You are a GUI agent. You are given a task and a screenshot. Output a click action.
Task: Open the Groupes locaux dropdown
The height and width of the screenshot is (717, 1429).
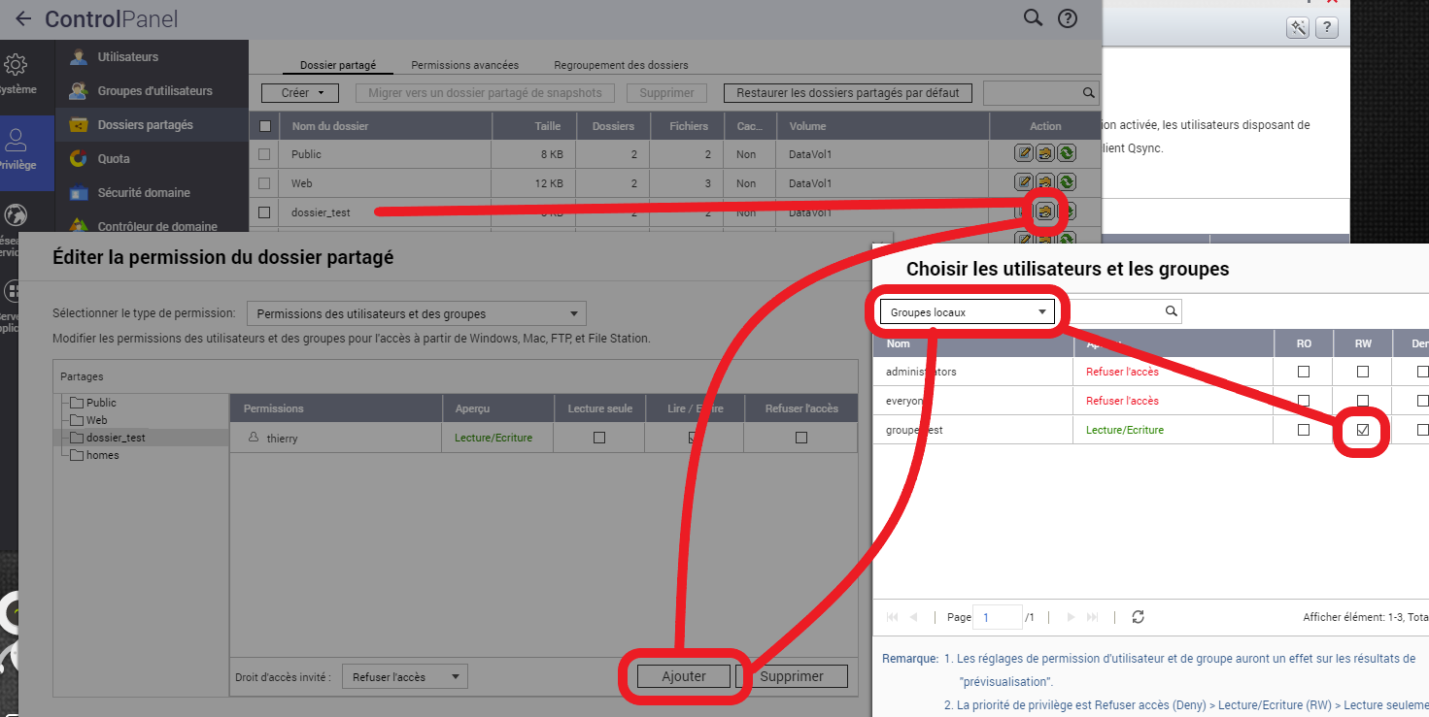click(x=967, y=312)
